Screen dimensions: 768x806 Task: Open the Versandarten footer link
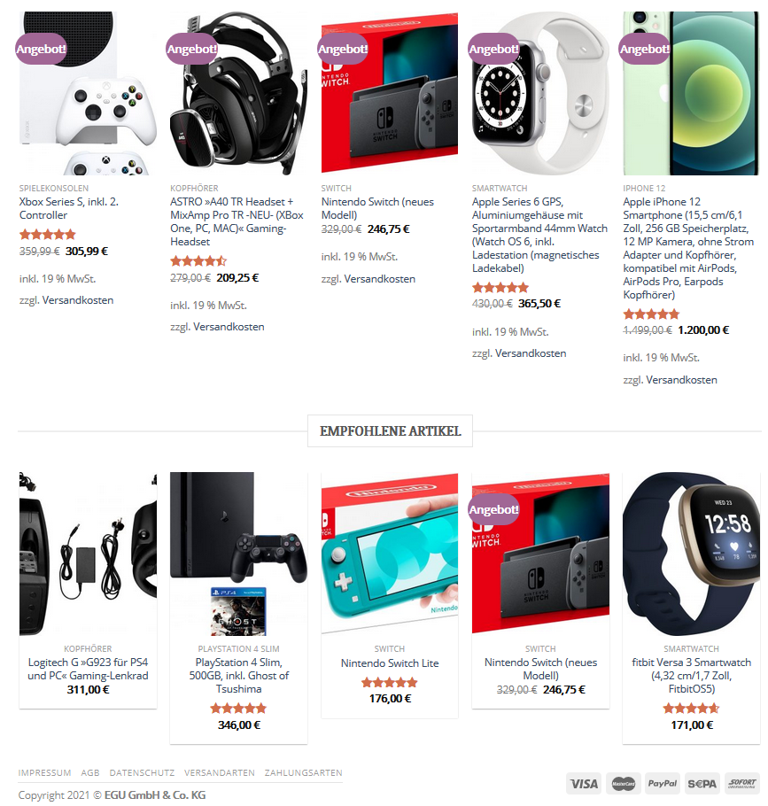point(220,772)
